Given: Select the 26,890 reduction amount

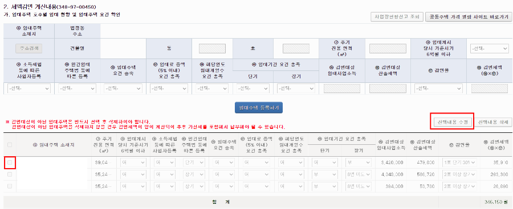Looking at the screenshot, I should coord(500,186).
